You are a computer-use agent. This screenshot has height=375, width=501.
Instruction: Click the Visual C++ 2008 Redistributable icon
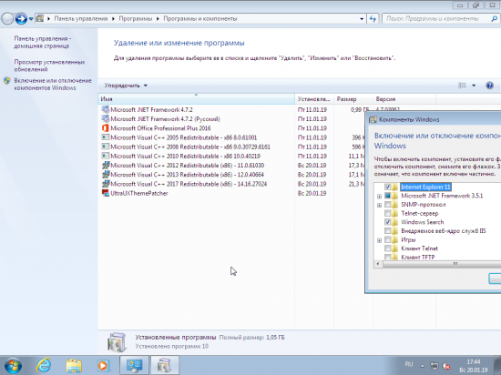(x=105, y=147)
